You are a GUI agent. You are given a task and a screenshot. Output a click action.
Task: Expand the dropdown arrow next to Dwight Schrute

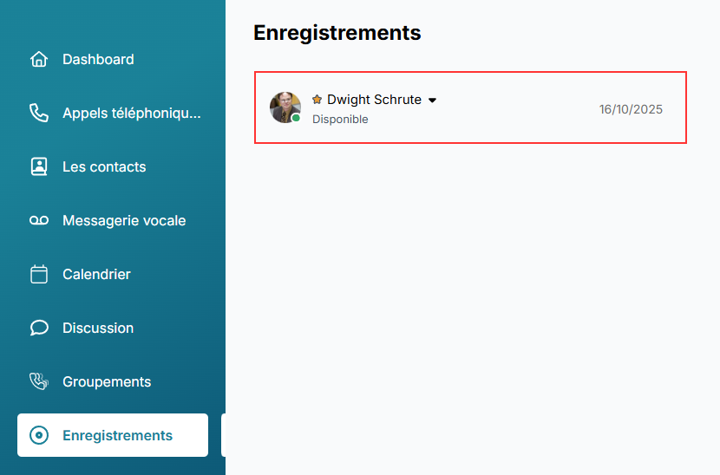tap(433, 101)
